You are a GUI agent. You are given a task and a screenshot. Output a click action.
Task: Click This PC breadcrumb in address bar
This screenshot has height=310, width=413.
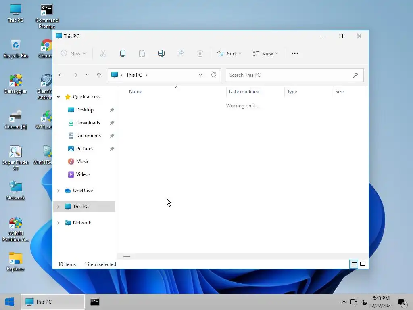pyautogui.click(x=134, y=75)
